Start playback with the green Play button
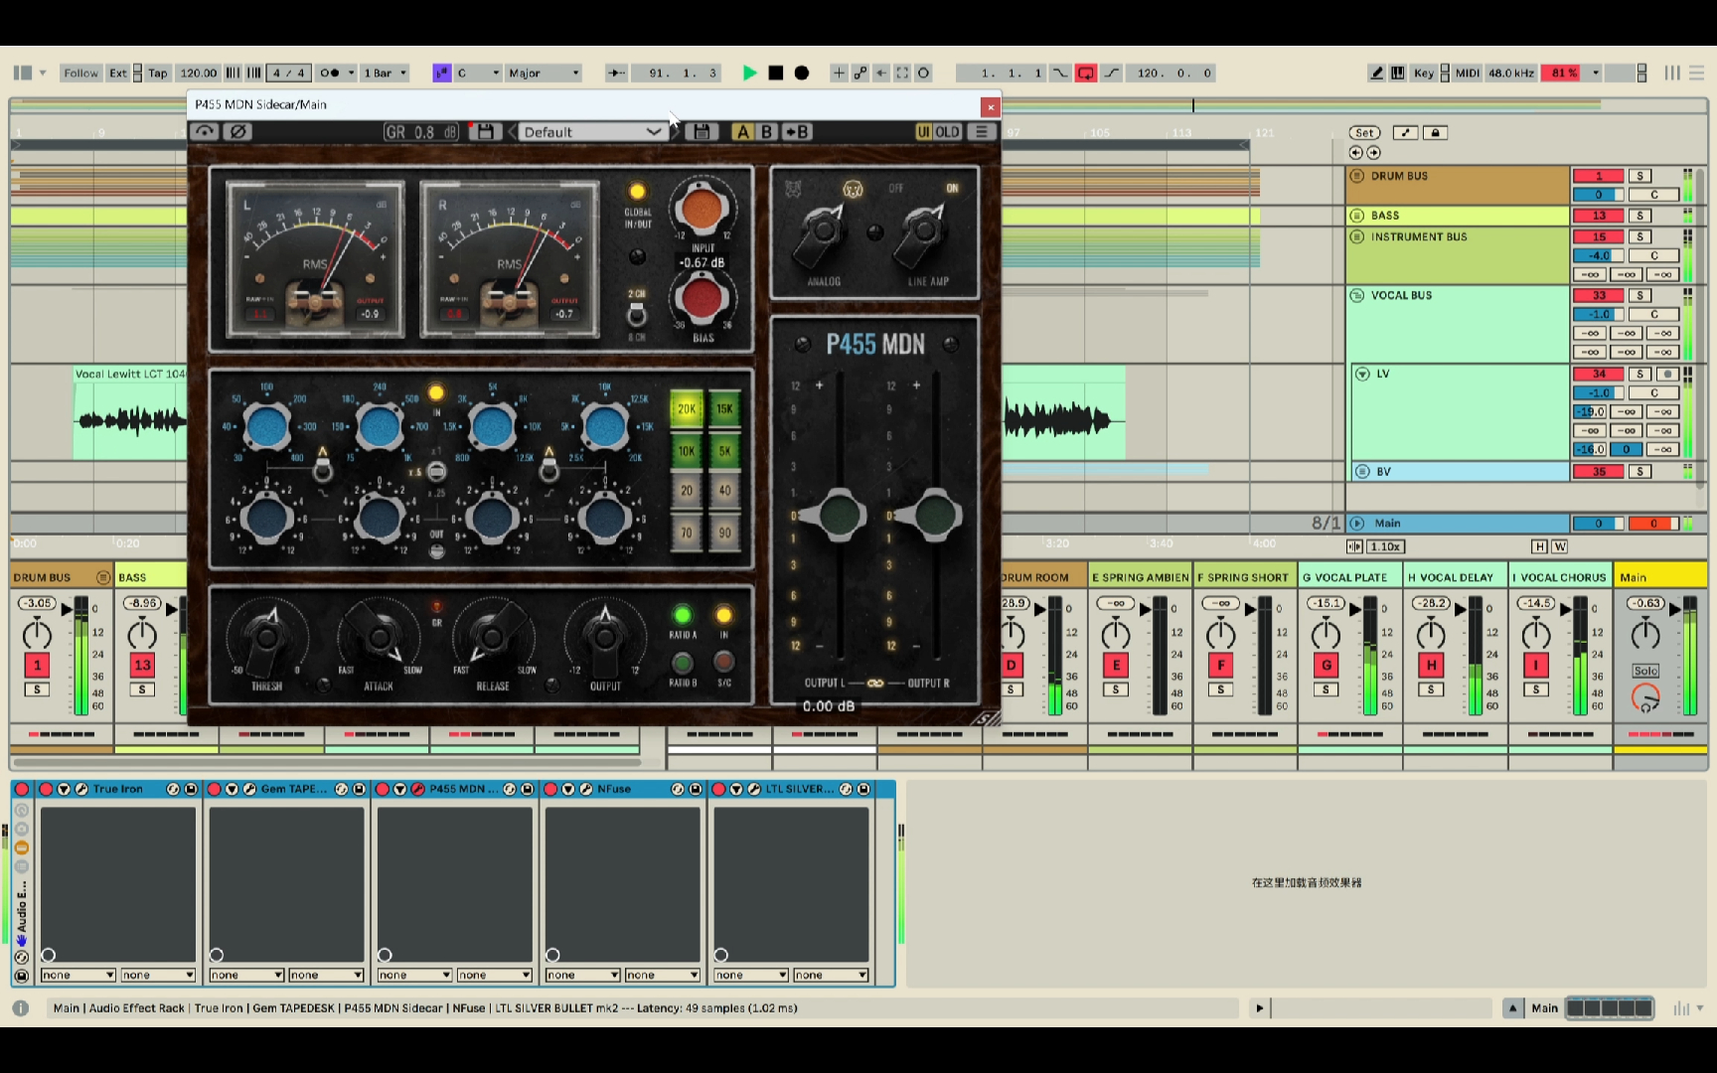Viewport: 1717px width, 1073px height. point(750,73)
